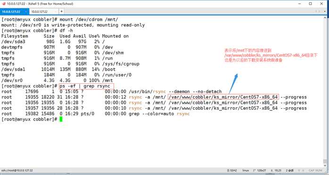
Task: Click the tab bar scroll-right arrow
Action: [320, 11]
